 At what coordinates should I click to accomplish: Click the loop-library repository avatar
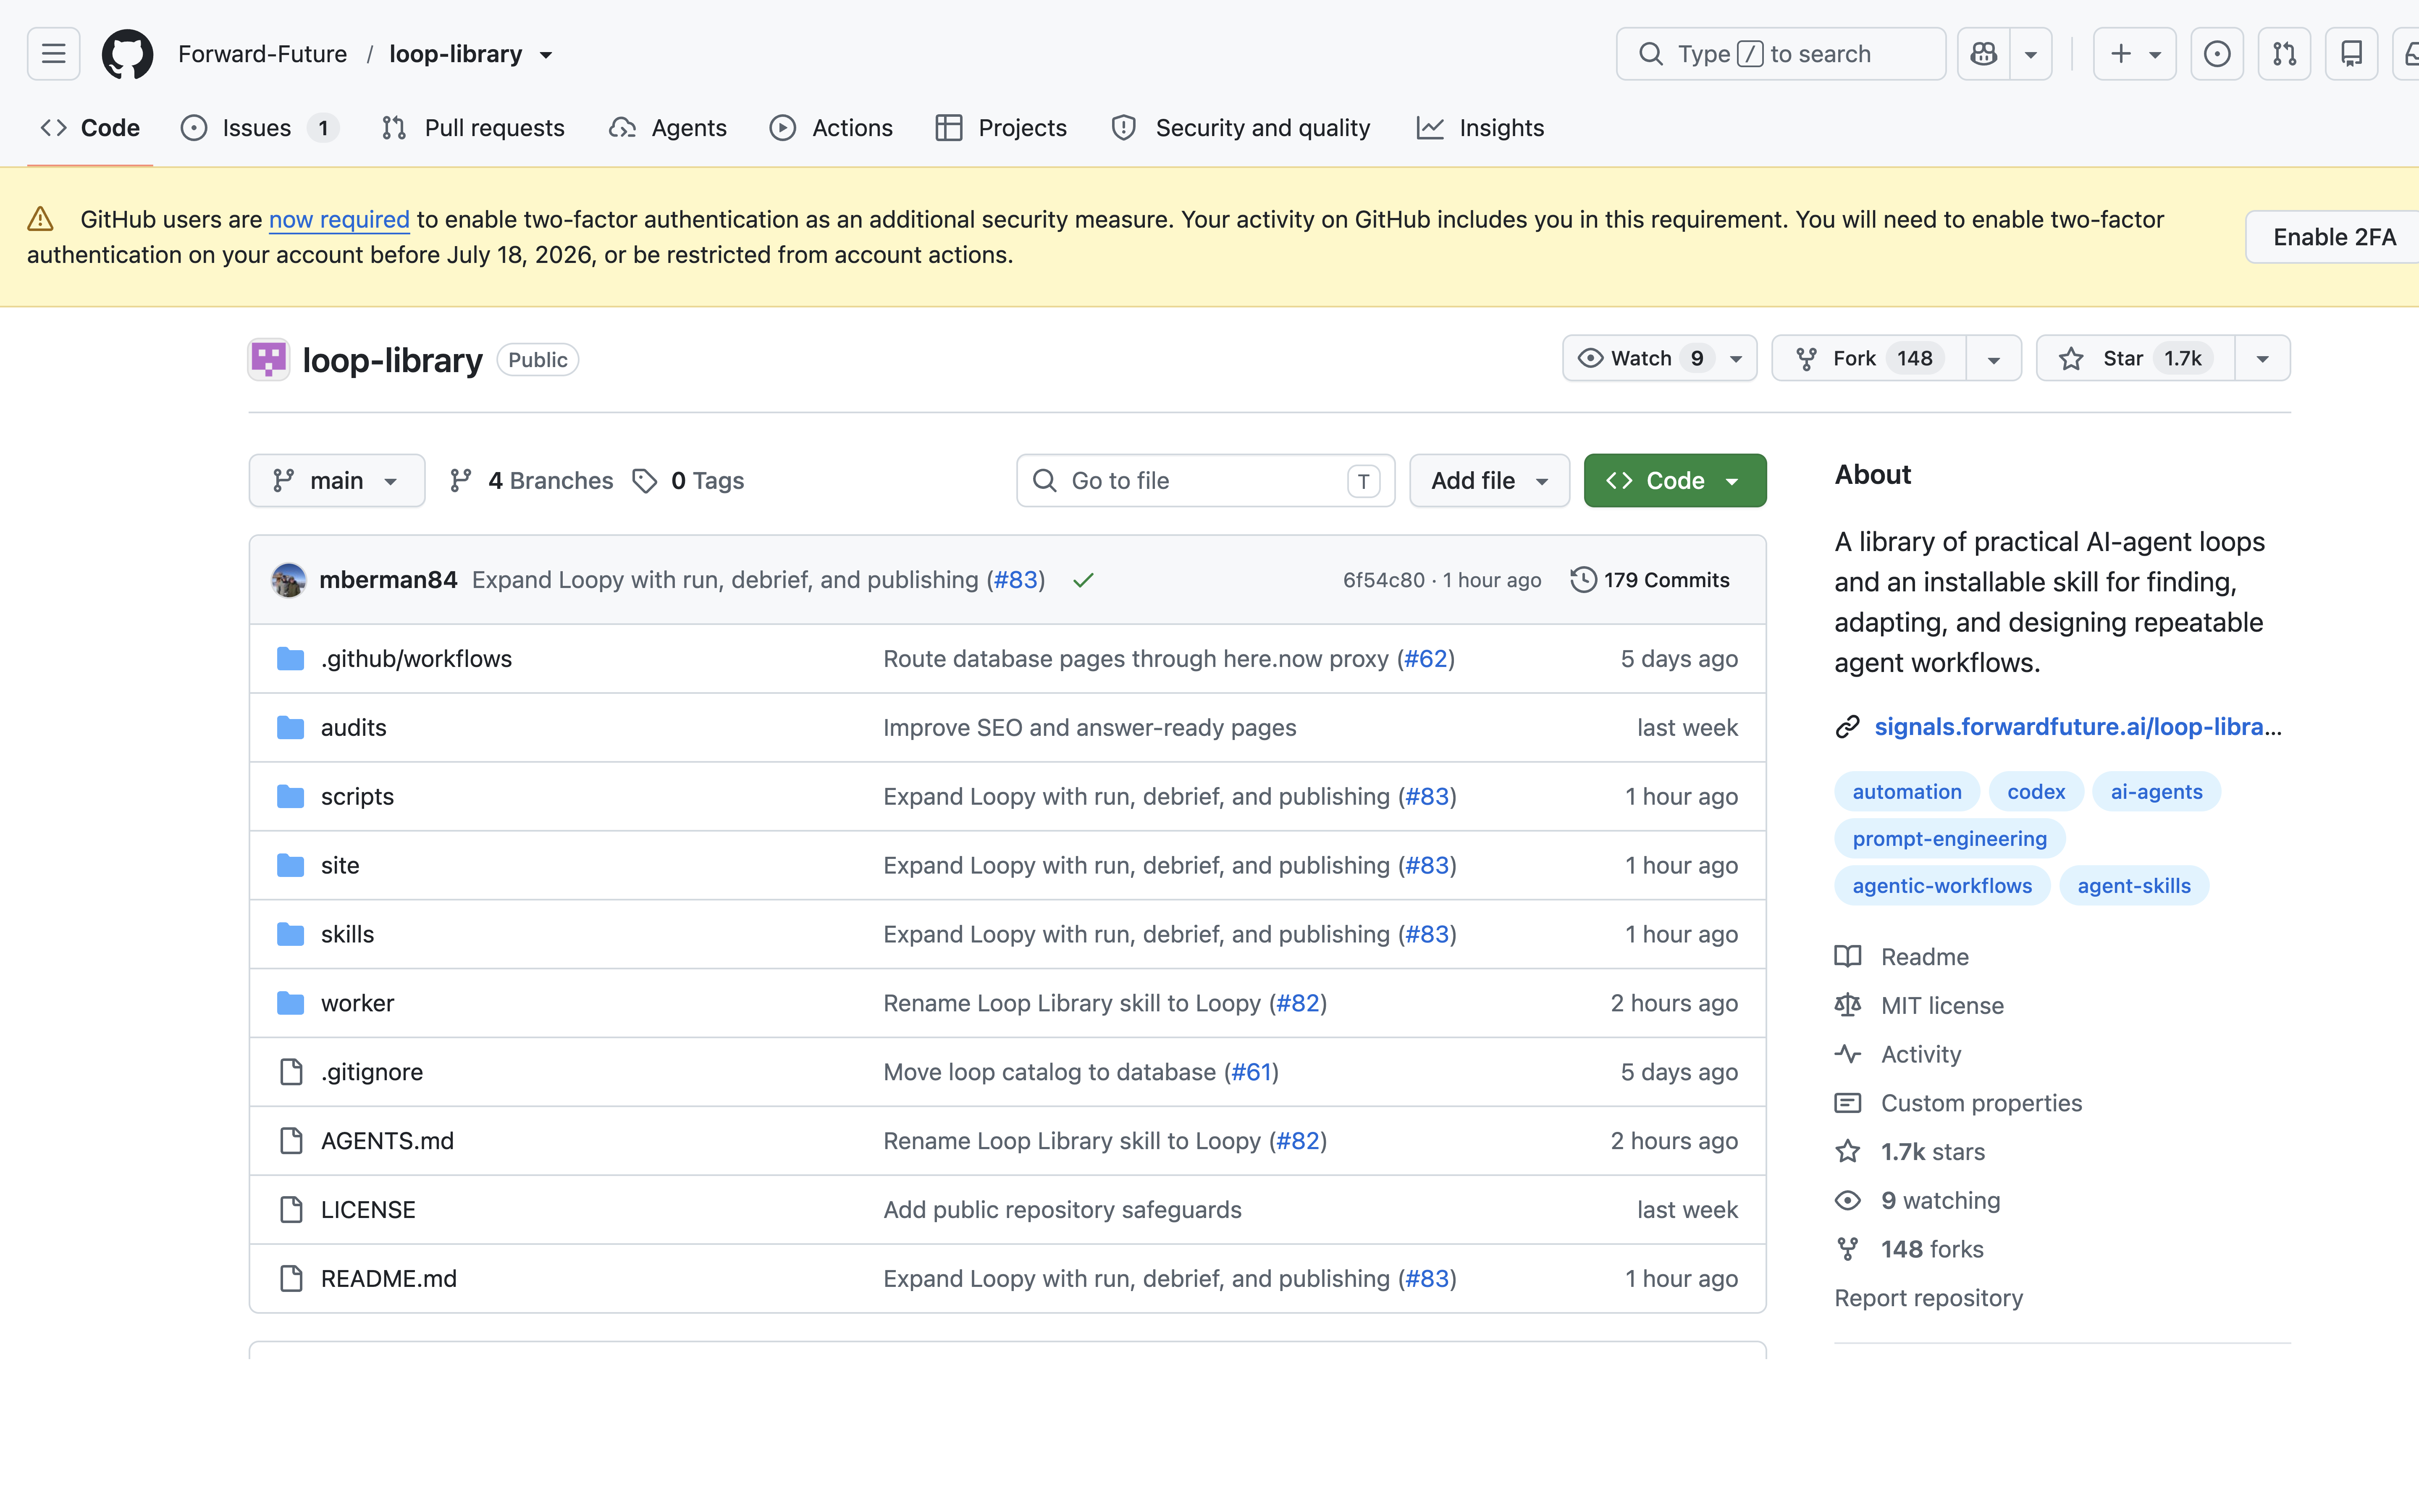(269, 360)
